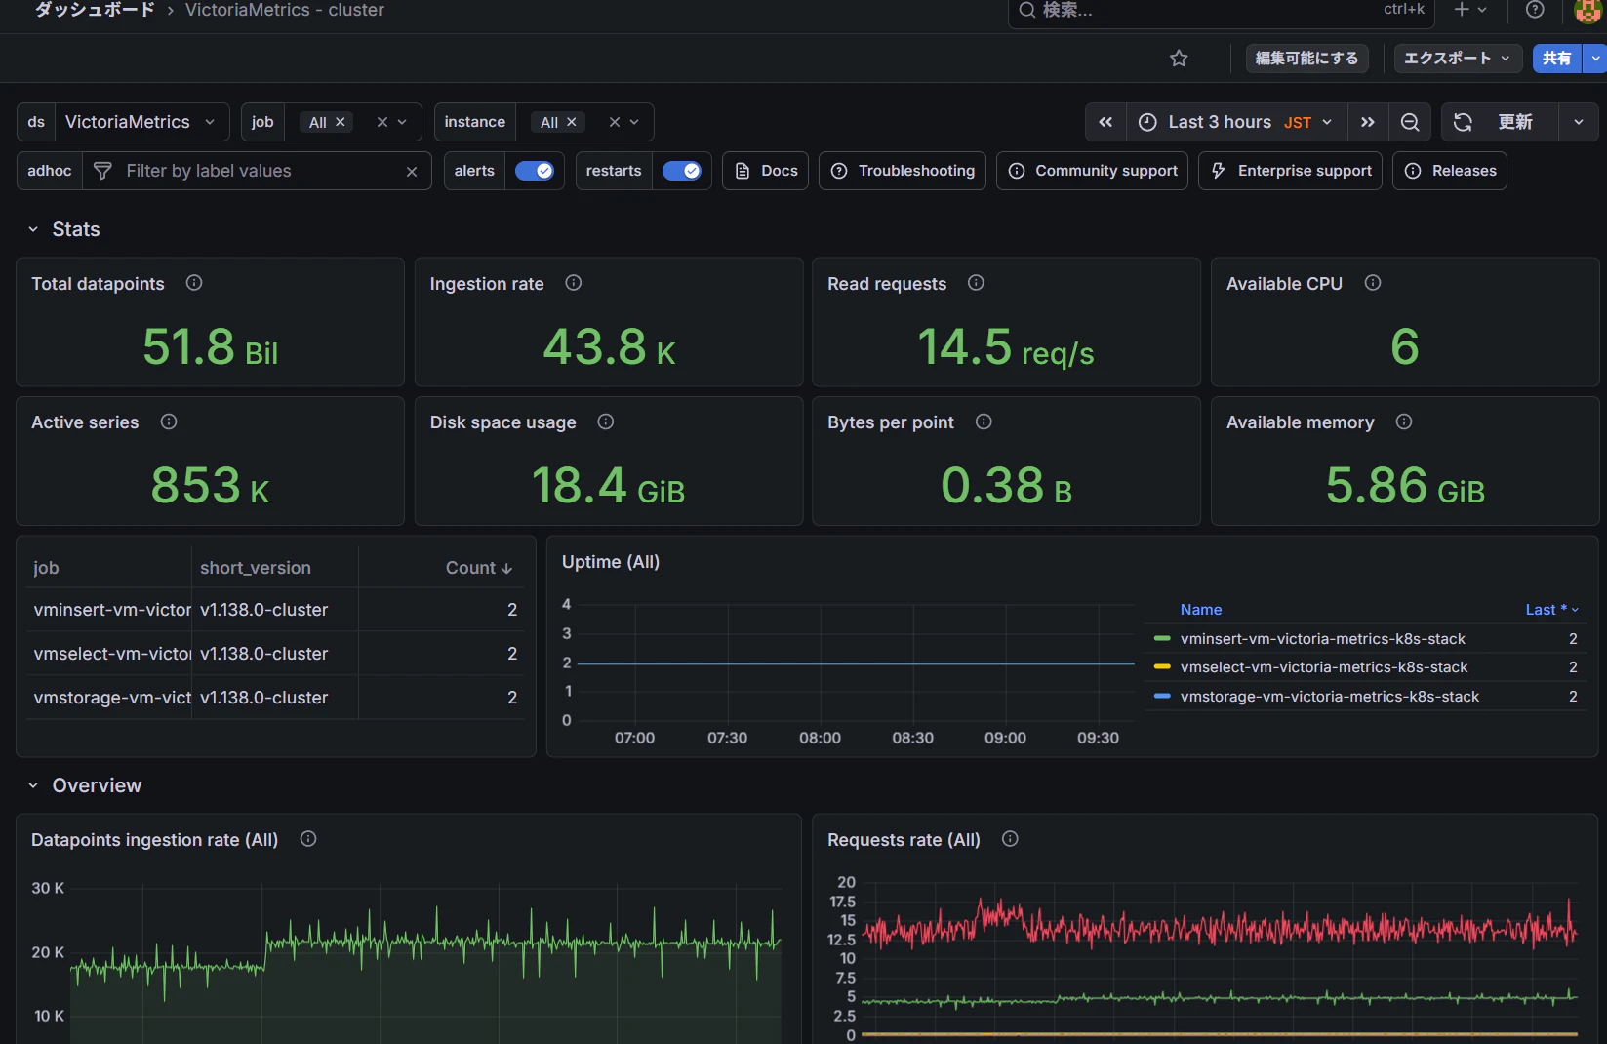
Task: Open the Enterprise support link
Action: 1290,171
